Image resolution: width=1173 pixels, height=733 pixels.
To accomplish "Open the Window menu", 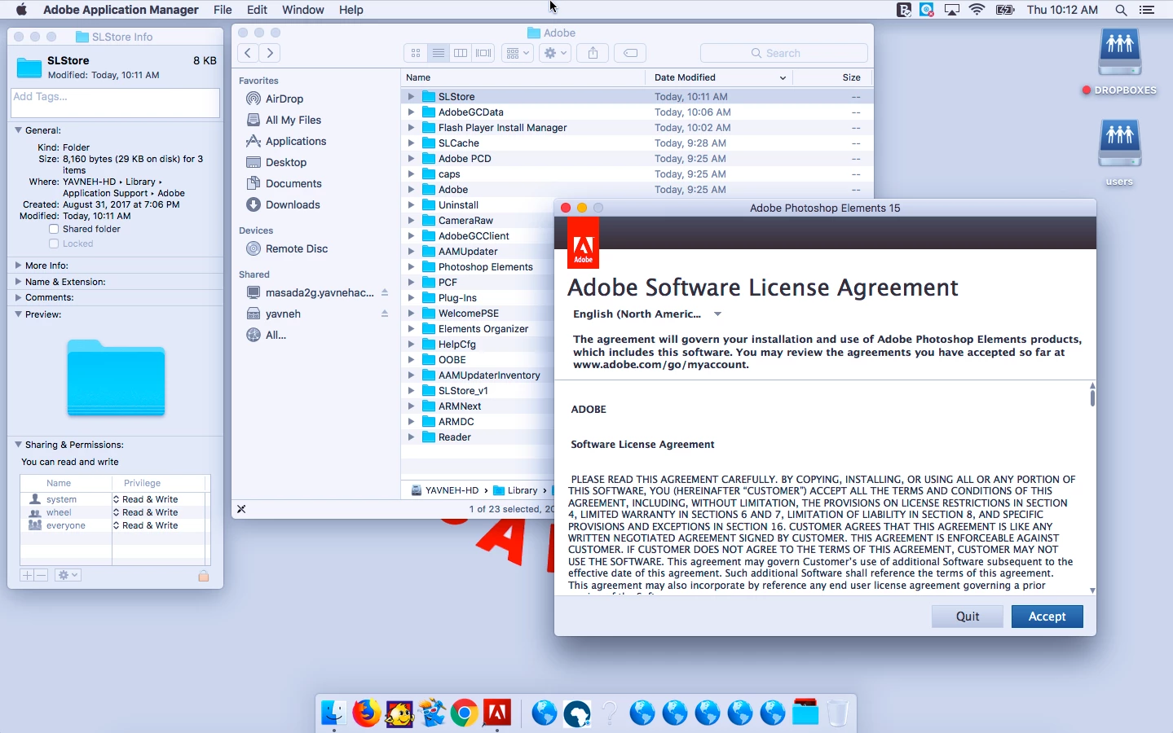I will click(x=303, y=10).
